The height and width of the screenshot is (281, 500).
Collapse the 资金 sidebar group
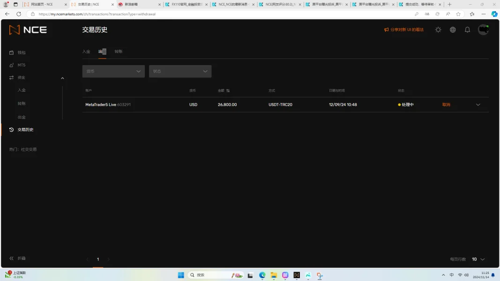pyautogui.click(x=62, y=78)
